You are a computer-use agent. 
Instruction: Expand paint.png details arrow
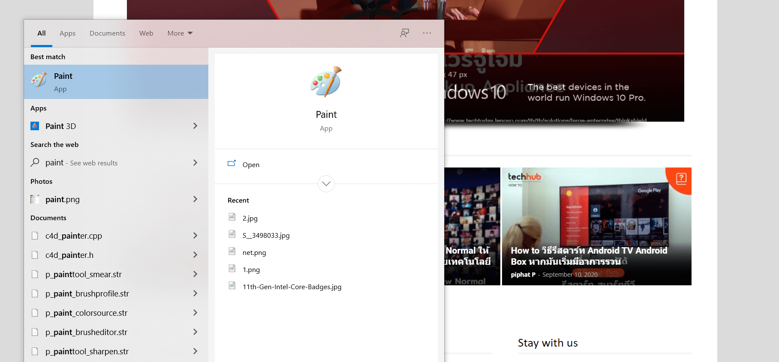[195, 199]
